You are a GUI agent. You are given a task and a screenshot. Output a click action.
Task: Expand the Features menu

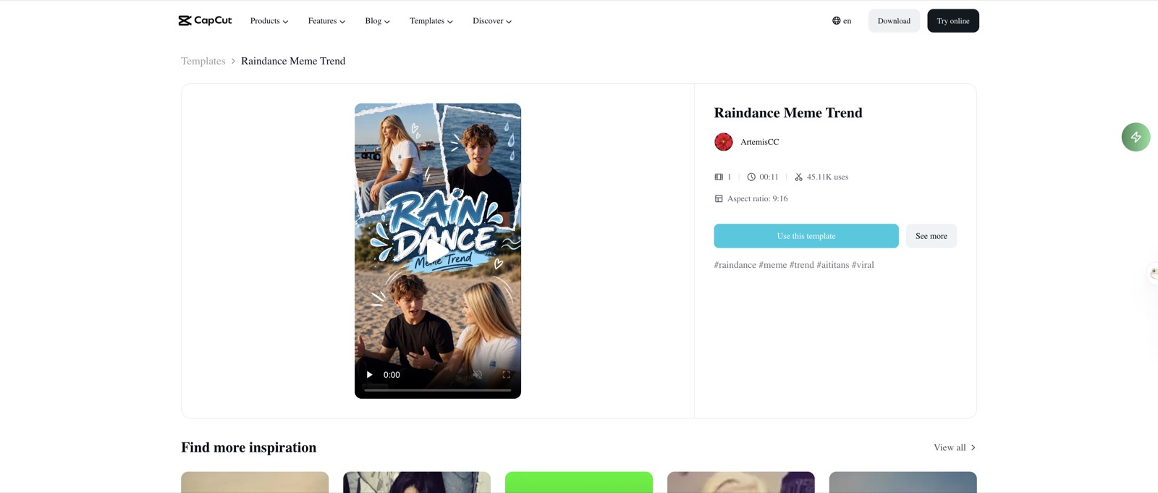tap(326, 21)
